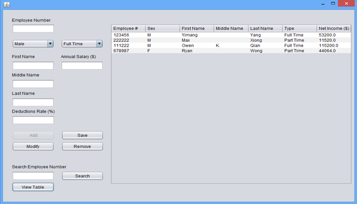Click the last name cell Xiong
Image resolution: width=357 pixels, height=204 pixels.
pos(265,40)
